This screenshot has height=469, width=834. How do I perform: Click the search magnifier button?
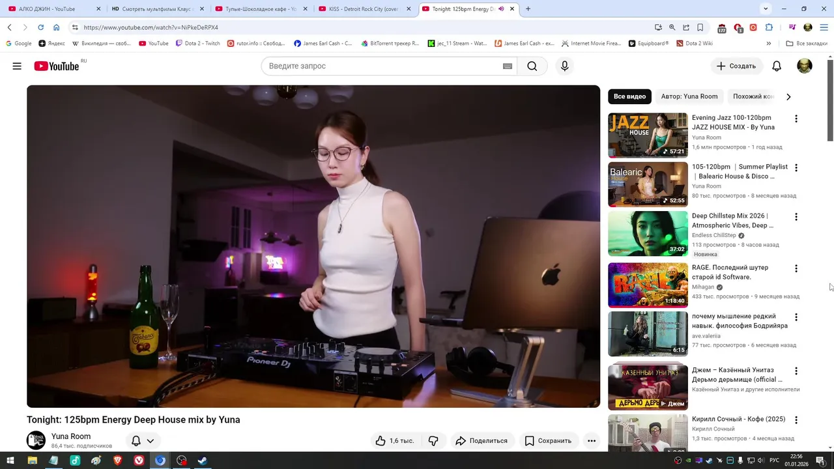[532, 66]
